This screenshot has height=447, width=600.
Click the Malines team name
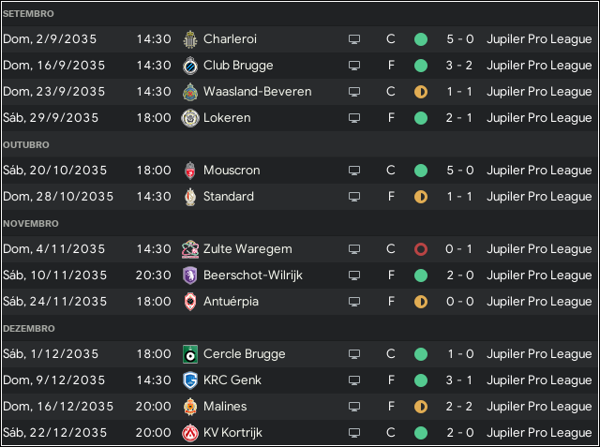tap(225, 407)
